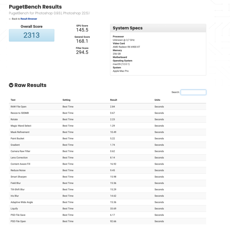The height and width of the screenshot is (228, 230).
Task: Open the Result Browser link
Action: [x=29, y=19]
